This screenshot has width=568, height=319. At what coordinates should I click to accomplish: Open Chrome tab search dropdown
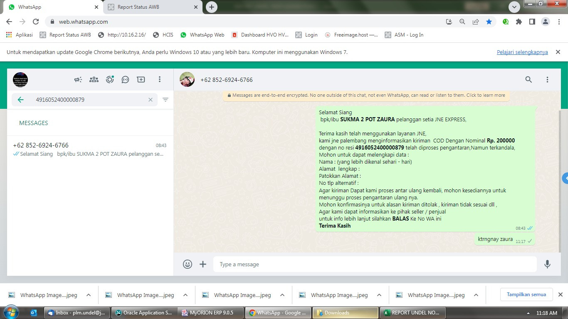point(514,7)
